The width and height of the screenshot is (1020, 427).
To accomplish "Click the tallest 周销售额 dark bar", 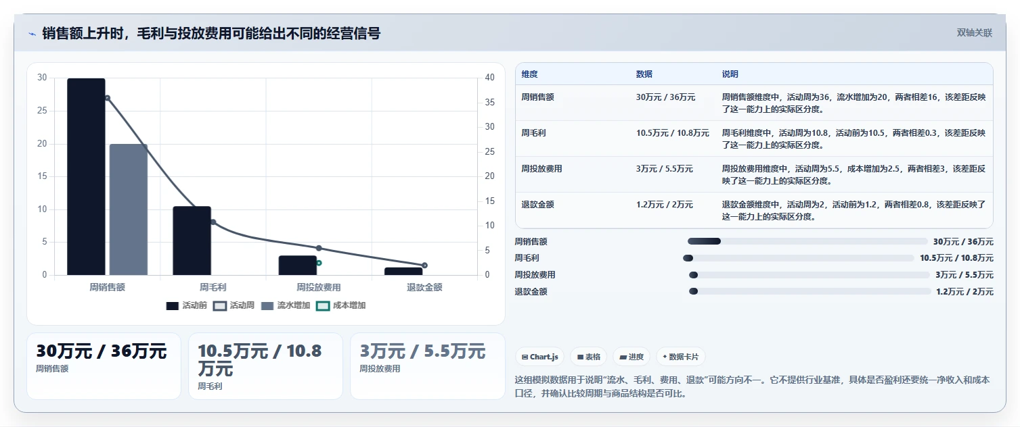I will point(86,177).
